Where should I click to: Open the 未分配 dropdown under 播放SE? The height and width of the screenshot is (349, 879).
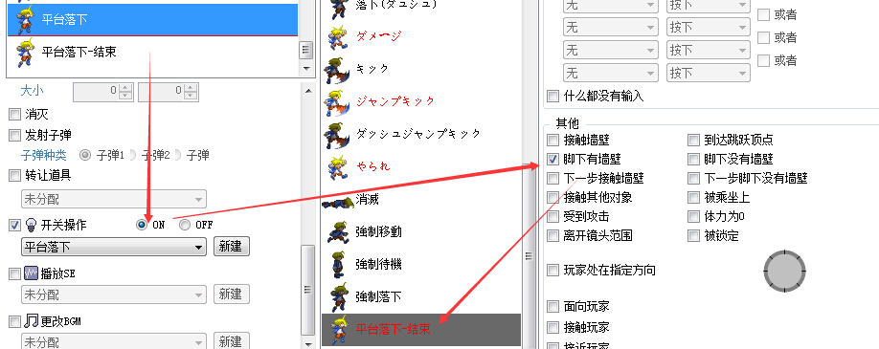114,294
